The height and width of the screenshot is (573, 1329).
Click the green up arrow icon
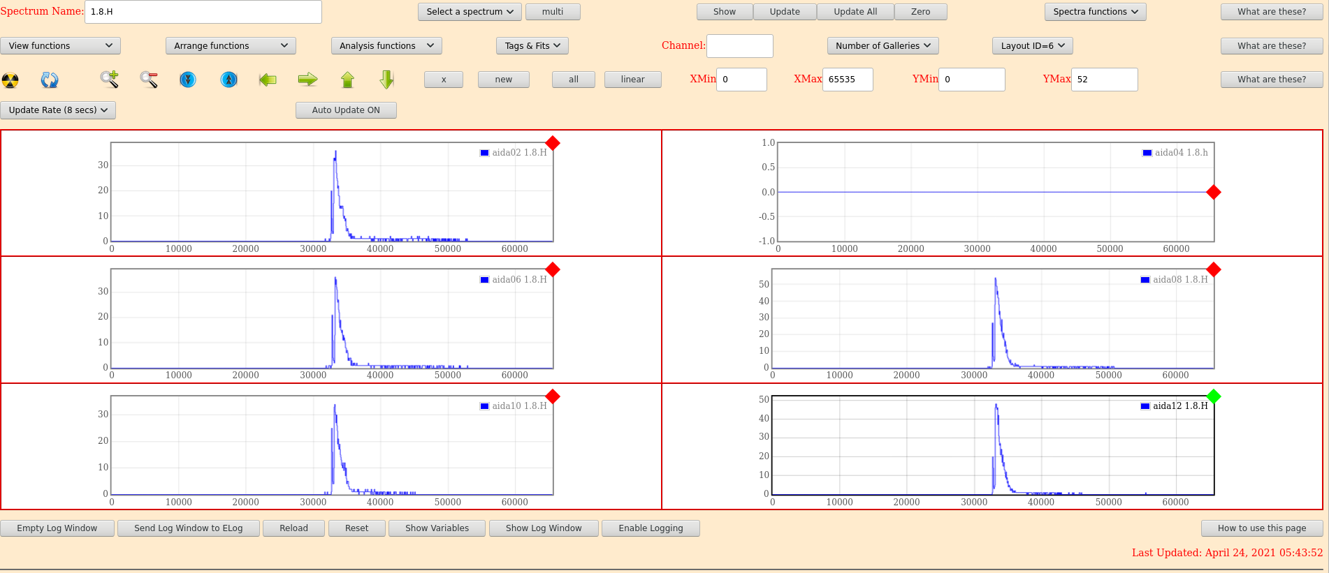(347, 80)
